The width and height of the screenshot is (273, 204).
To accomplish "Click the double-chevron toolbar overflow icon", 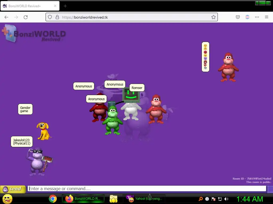I will tap(257, 17).
